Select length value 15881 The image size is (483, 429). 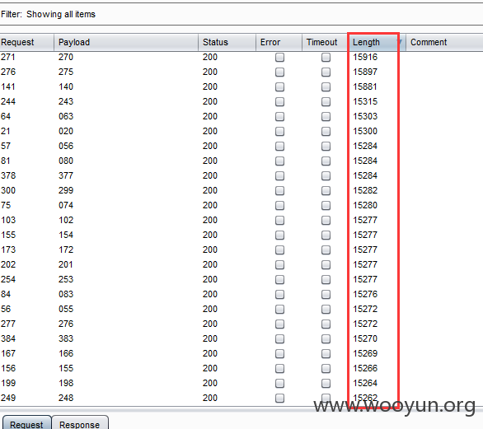coord(365,86)
